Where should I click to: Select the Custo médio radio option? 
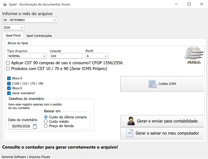pos(46,121)
